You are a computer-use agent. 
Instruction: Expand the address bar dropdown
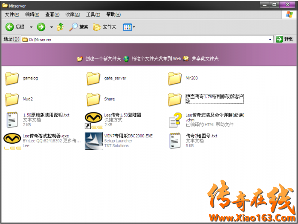point(270,40)
